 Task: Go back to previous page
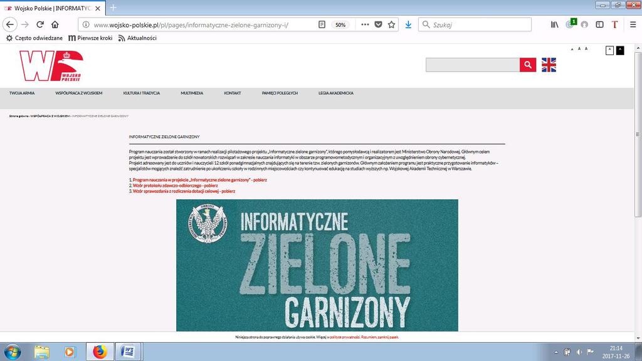click(10, 24)
